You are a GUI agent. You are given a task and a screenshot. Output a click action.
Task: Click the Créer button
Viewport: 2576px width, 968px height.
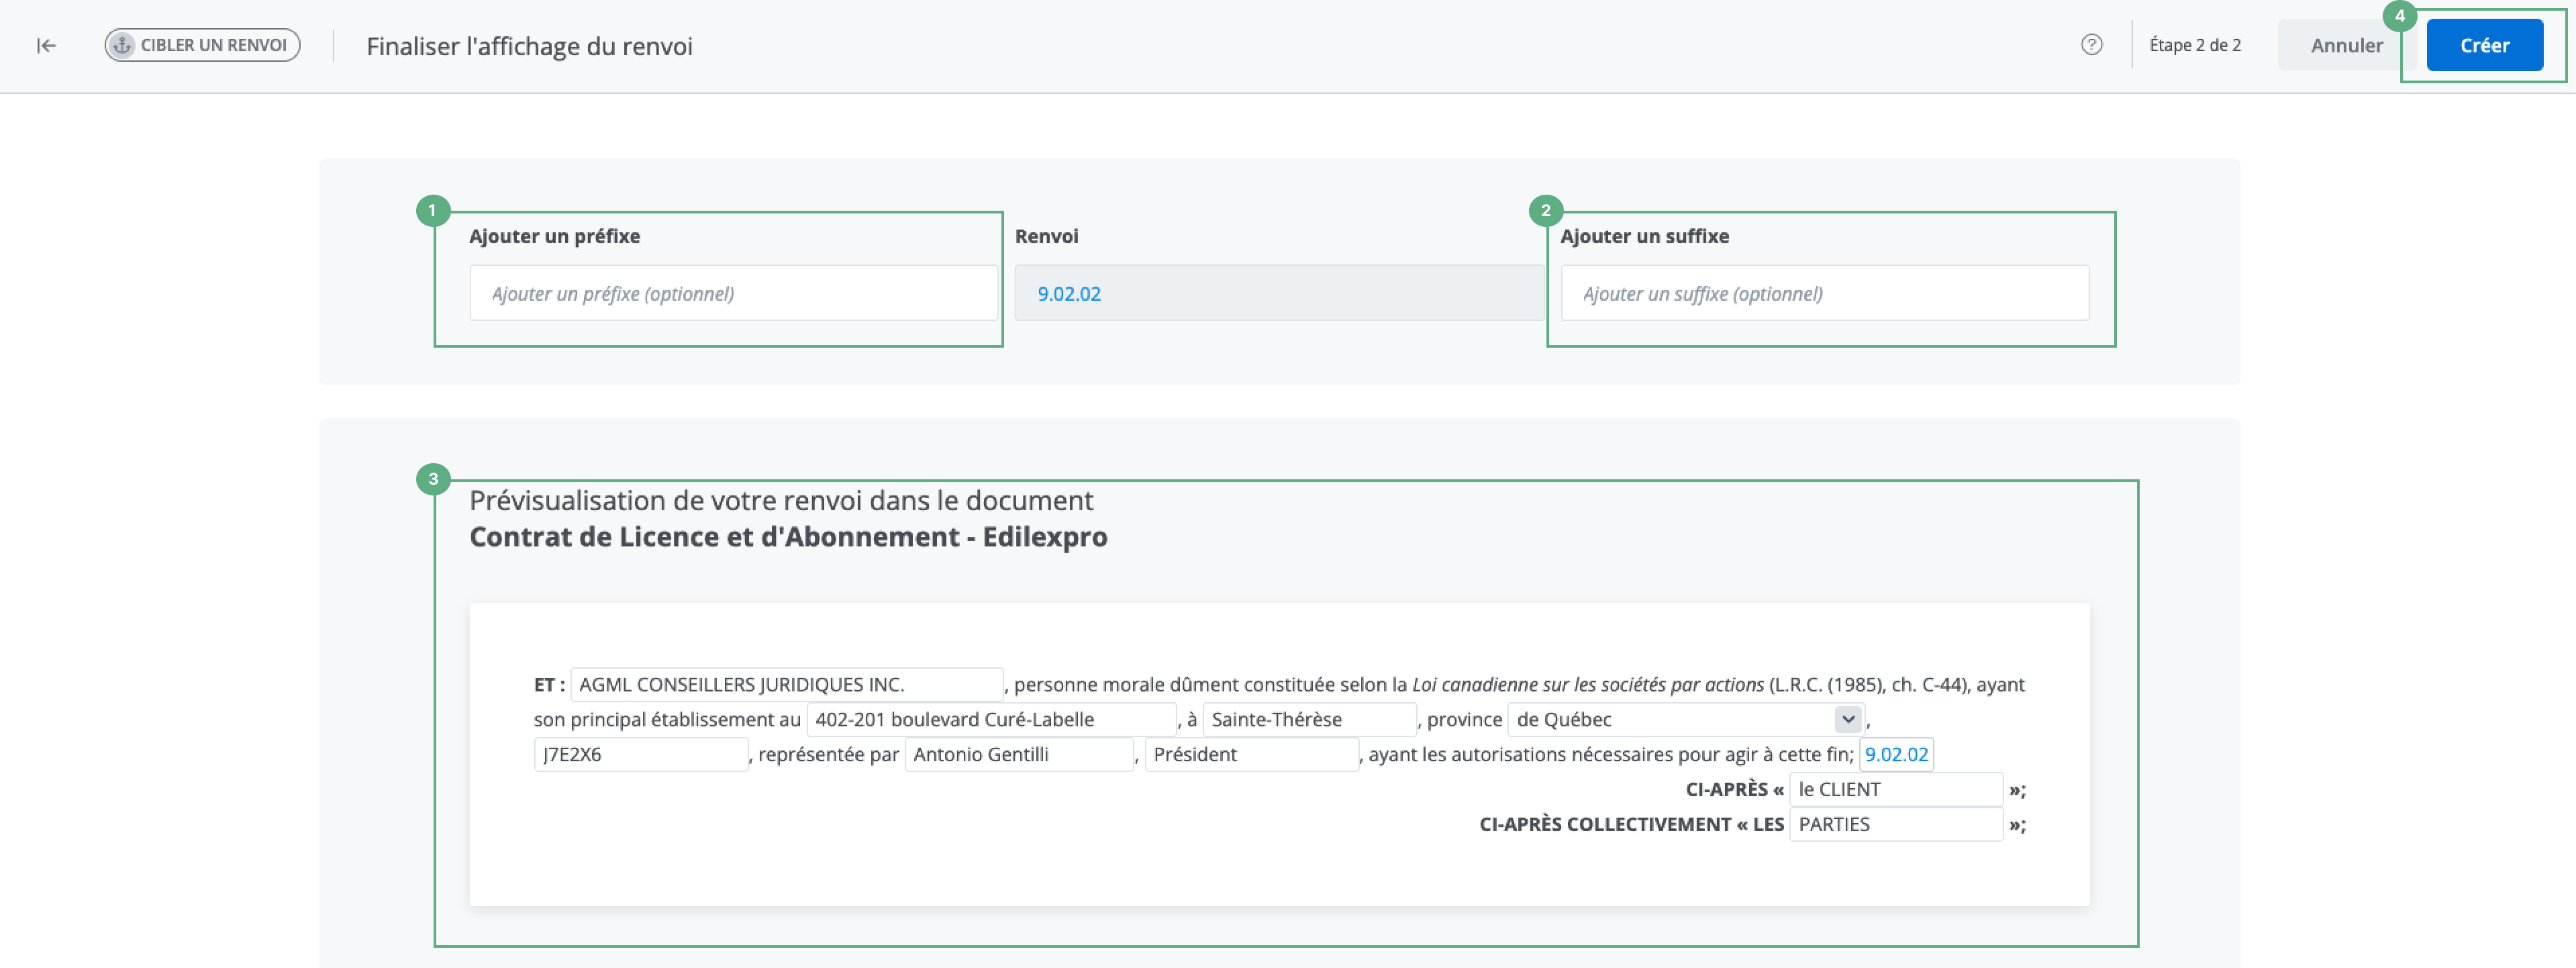point(2484,45)
